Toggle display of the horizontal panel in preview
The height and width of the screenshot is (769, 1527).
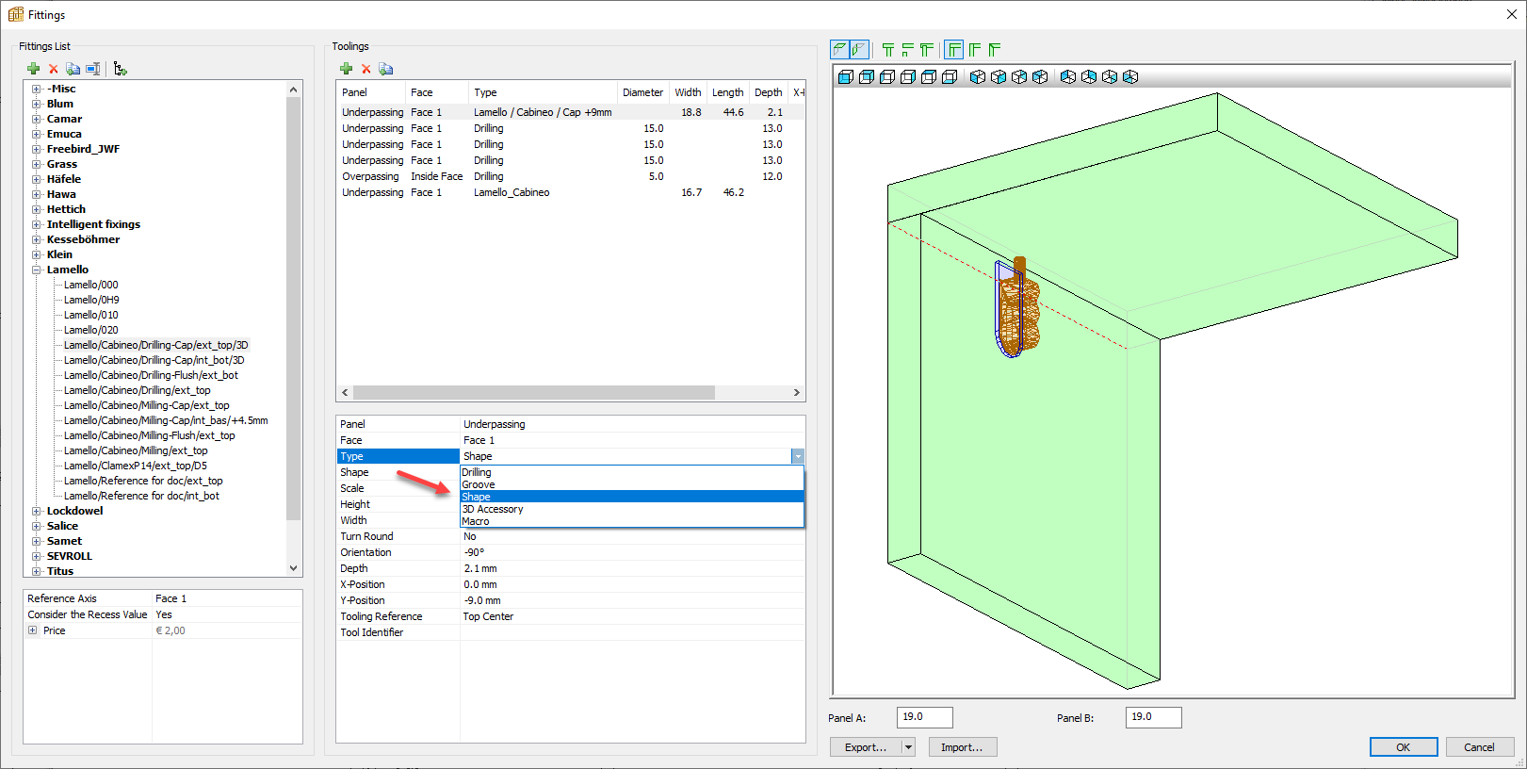(840, 50)
